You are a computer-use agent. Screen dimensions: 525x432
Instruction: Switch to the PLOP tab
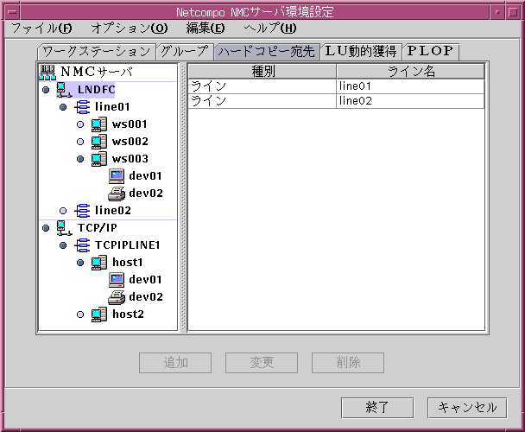(x=431, y=52)
